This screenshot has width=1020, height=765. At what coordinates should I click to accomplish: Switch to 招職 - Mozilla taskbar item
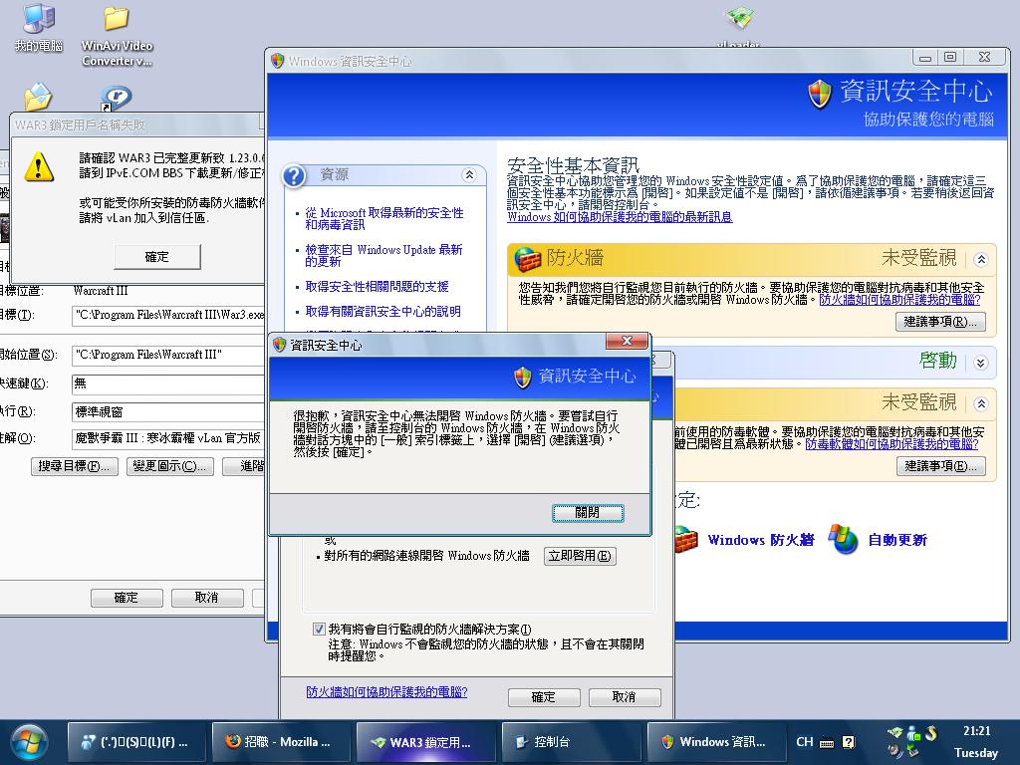click(x=280, y=742)
